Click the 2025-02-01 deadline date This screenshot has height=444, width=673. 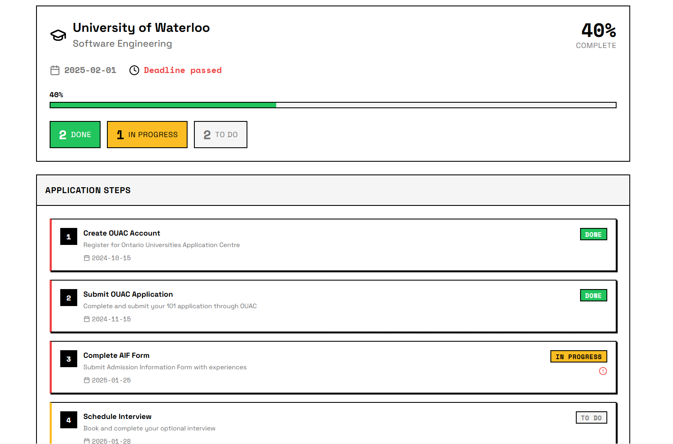90,70
